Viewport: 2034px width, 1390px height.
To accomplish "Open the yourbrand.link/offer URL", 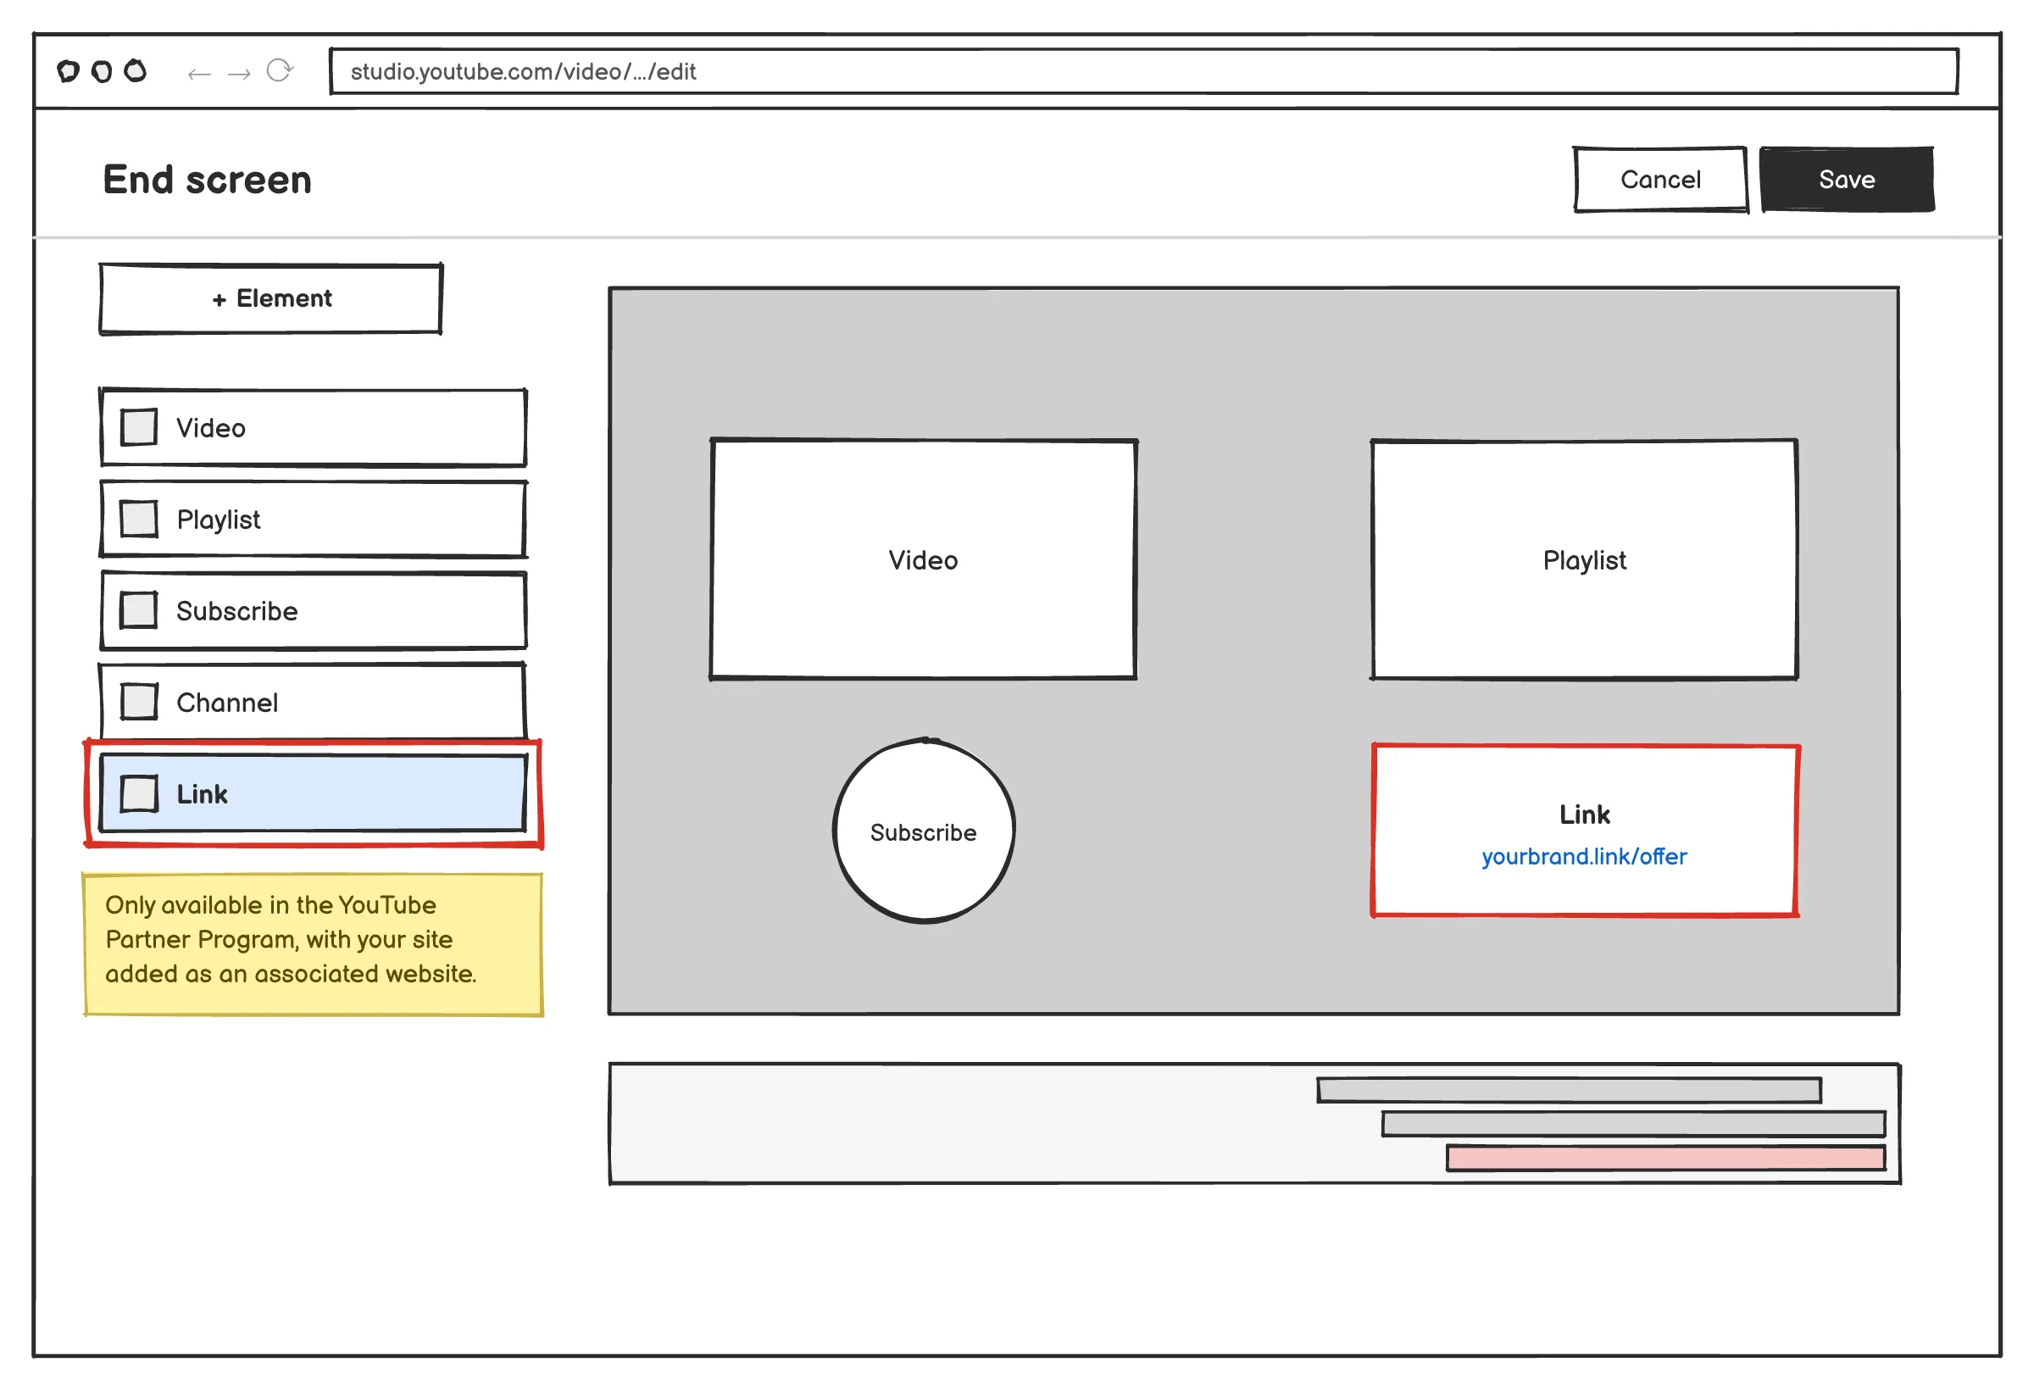I will [x=1583, y=856].
